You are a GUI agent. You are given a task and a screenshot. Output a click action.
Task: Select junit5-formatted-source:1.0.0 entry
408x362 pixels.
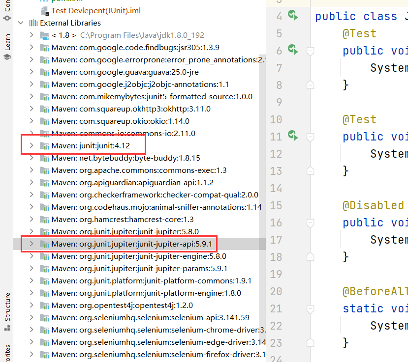pos(152,97)
